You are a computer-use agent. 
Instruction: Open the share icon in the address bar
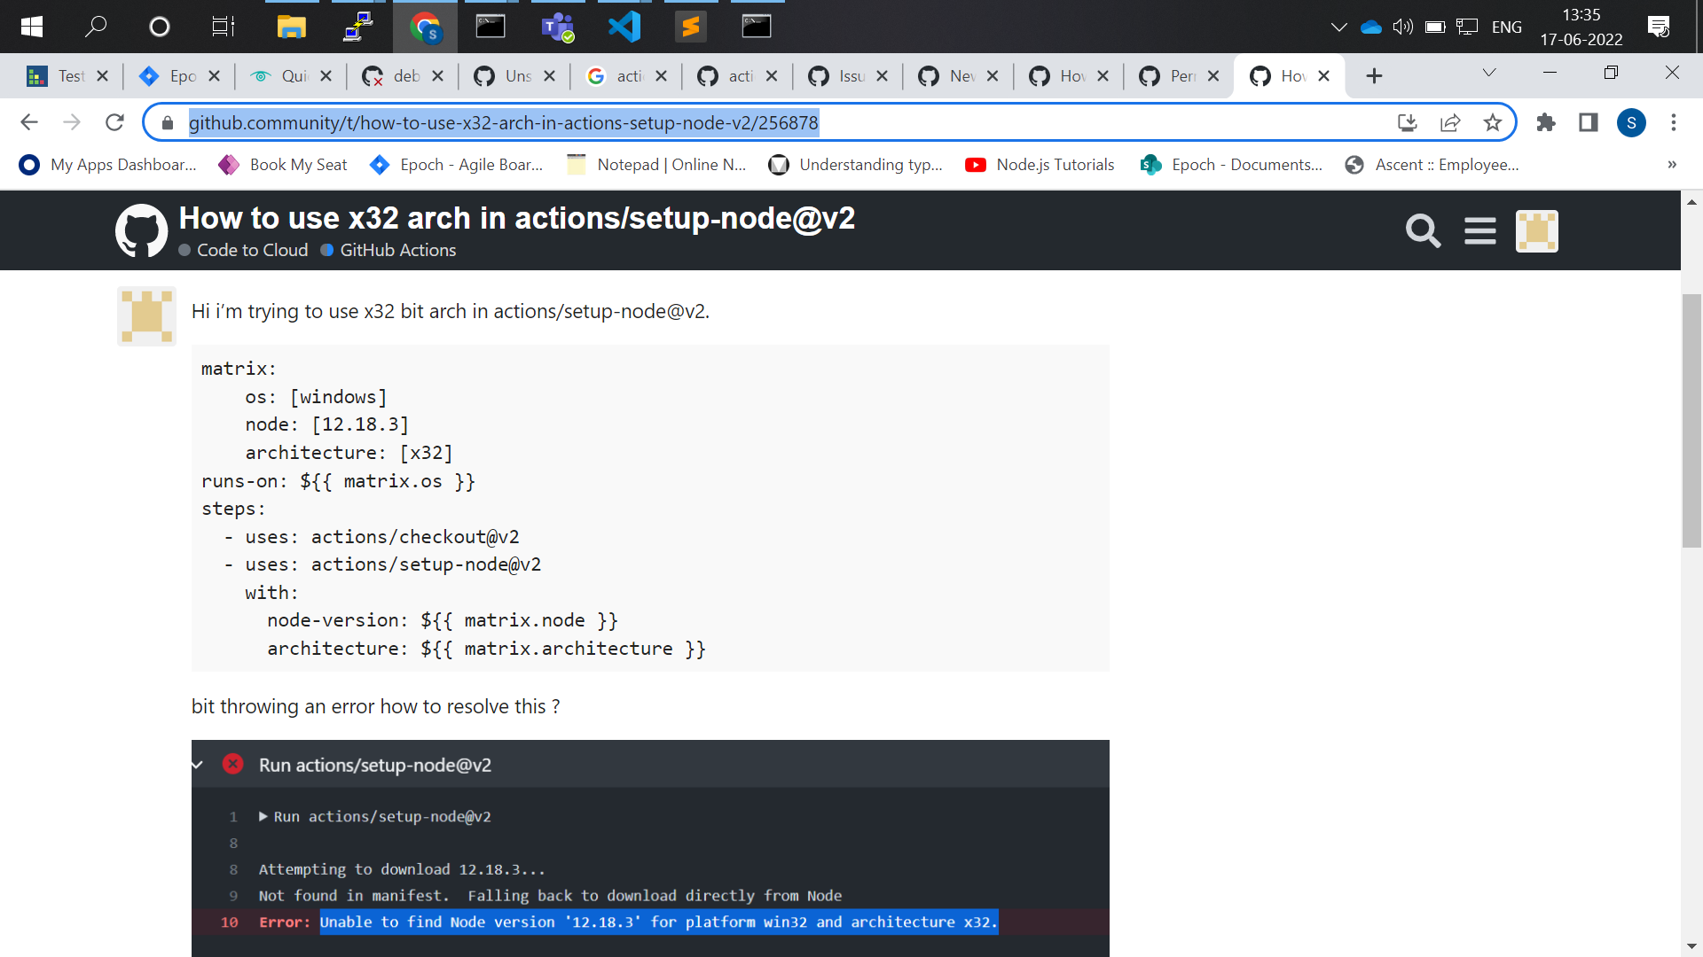[x=1450, y=122]
